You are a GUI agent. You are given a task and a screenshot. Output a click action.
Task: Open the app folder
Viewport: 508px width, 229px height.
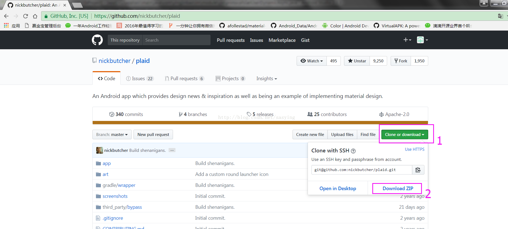(107, 163)
